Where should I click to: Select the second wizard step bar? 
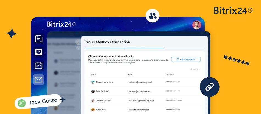pyautogui.click(x=144, y=48)
